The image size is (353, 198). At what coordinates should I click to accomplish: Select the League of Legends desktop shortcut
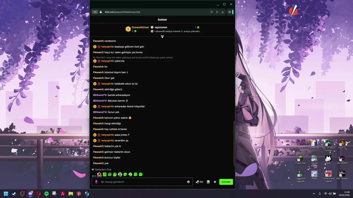pos(300,177)
